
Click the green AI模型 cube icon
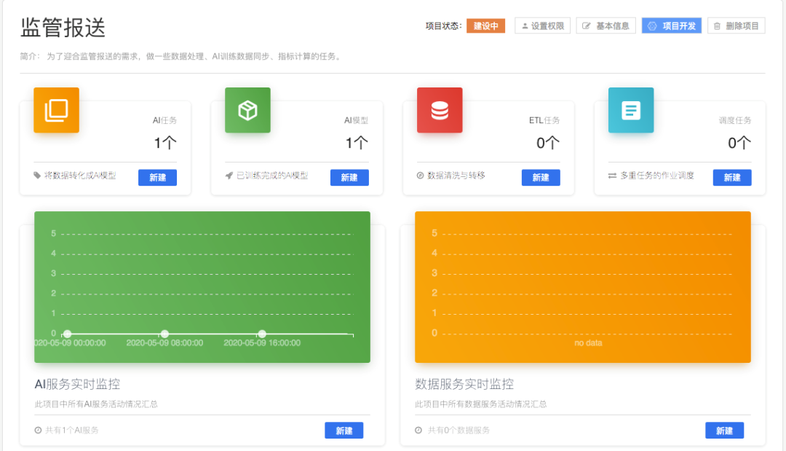coord(247,110)
